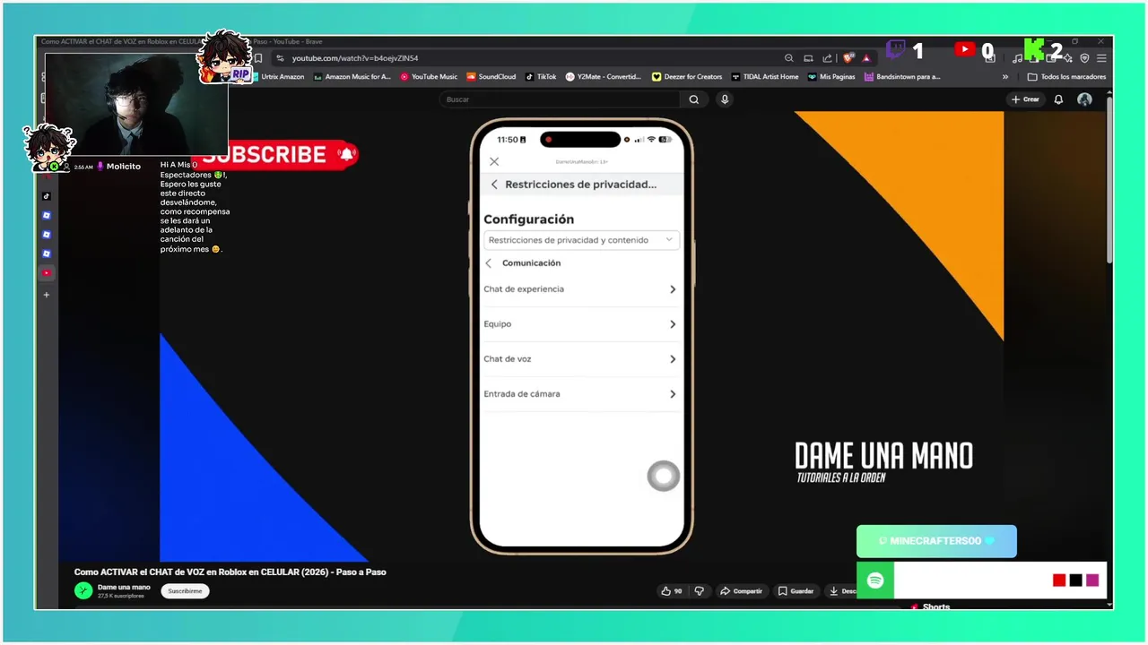Viewport: 1148px width, 645px height.
Task: Open SoundCloud bookmark
Action: click(491, 77)
